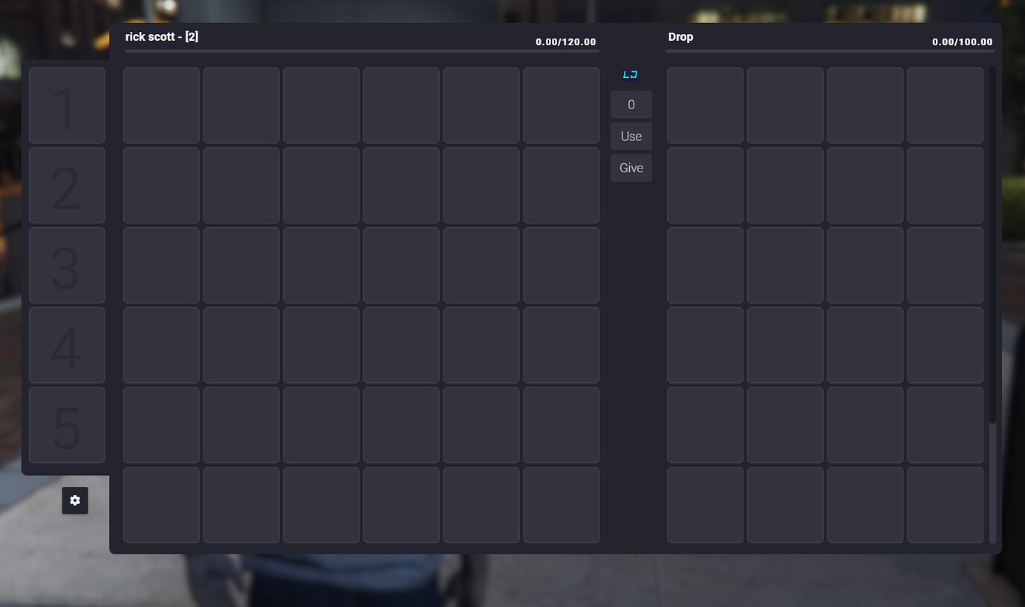Select hotbar slot 4
Image resolution: width=1025 pixels, height=607 pixels.
point(67,345)
